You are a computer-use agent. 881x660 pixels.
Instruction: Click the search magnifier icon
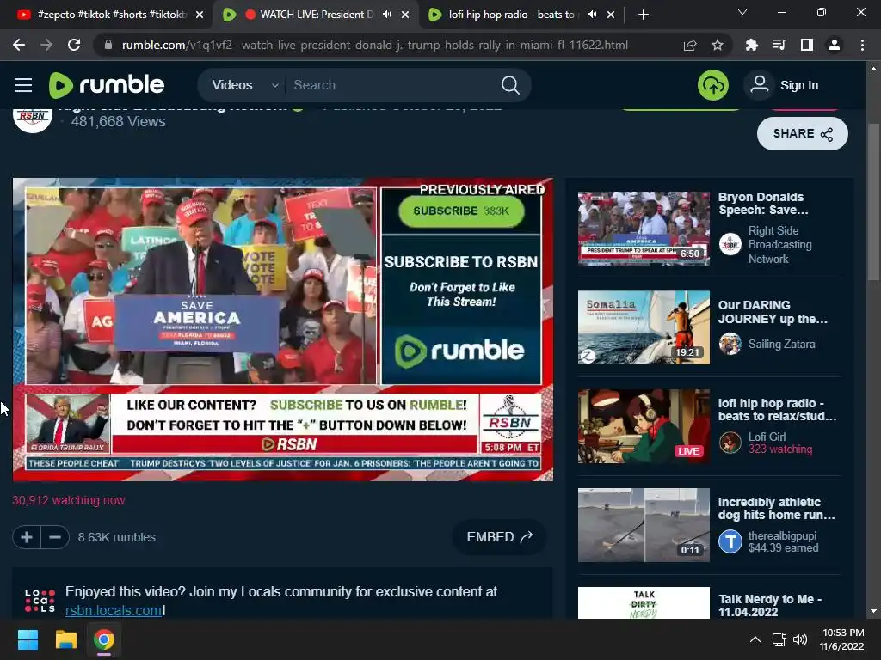[510, 85]
